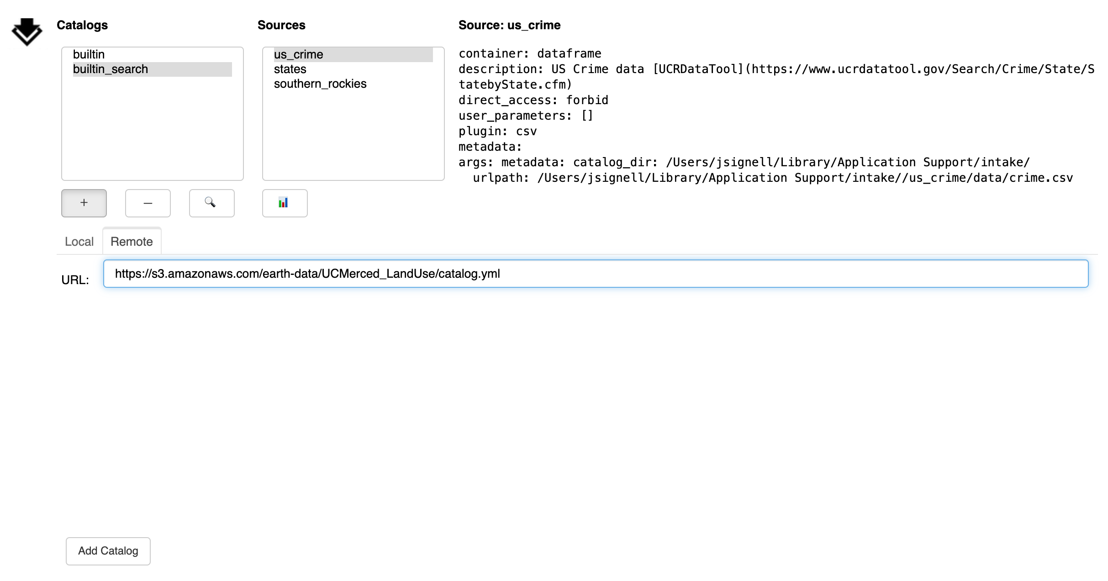Click the 'metadata:' line
The image size is (1108, 581).
(x=491, y=147)
